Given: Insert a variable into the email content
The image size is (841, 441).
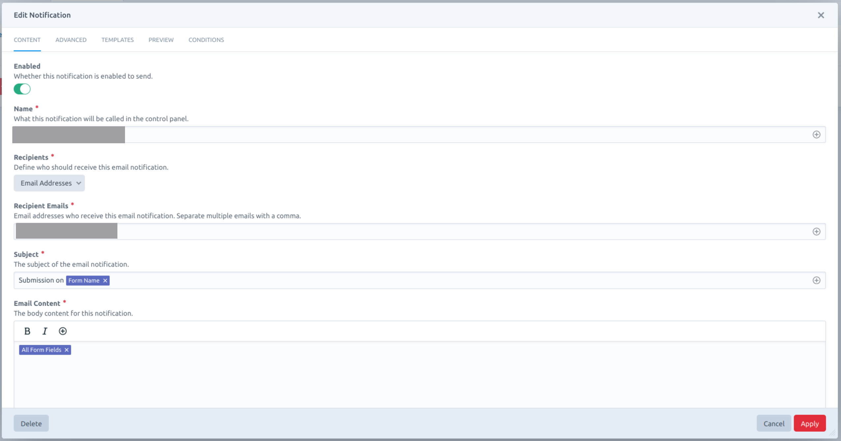Looking at the screenshot, I should click(x=62, y=331).
